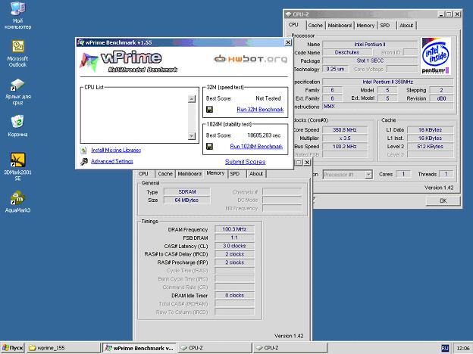Click the Slot 1 SECC package value
The height and width of the screenshot is (354, 473).
coord(370,61)
